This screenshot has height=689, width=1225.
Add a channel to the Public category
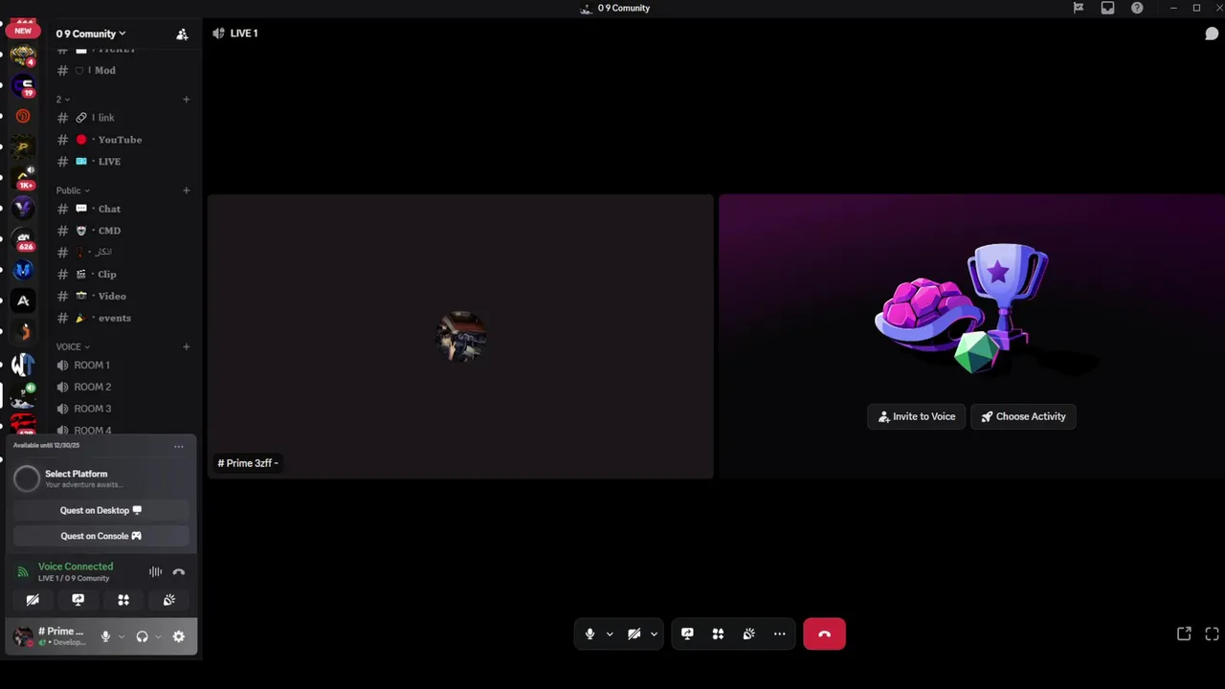tap(187, 190)
